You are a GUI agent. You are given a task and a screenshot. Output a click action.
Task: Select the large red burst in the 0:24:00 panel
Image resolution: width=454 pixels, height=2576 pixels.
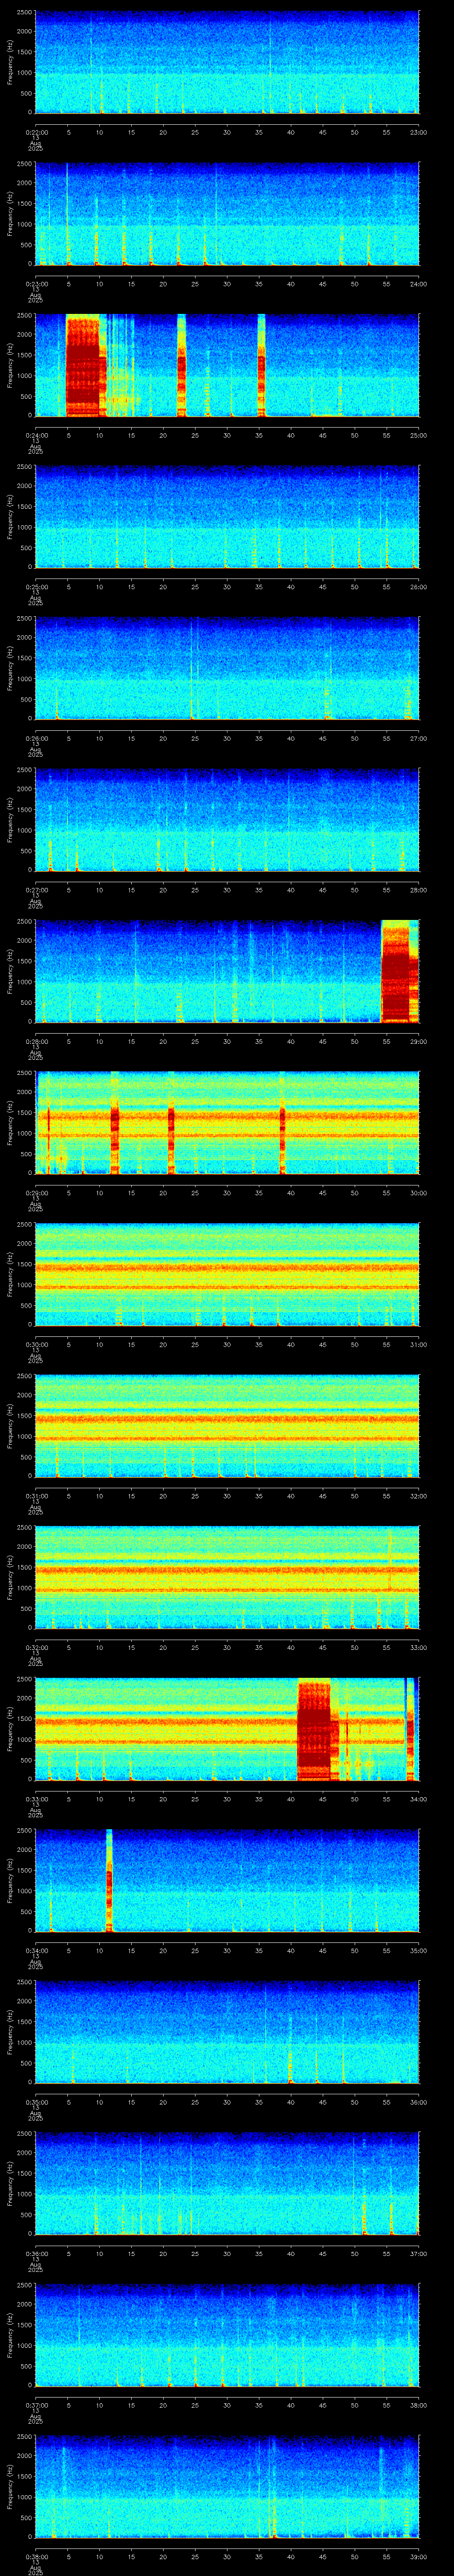(84, 365)
